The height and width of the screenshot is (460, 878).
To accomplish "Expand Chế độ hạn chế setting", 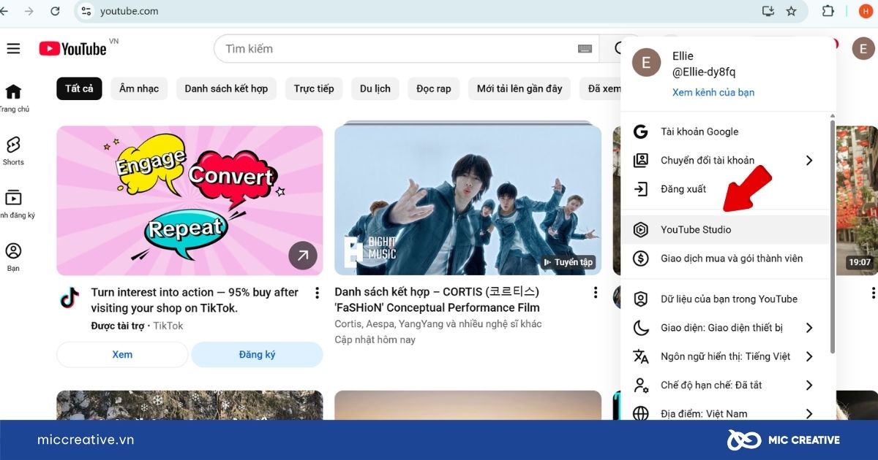I will pyautogui.click(x=809, y=385).
